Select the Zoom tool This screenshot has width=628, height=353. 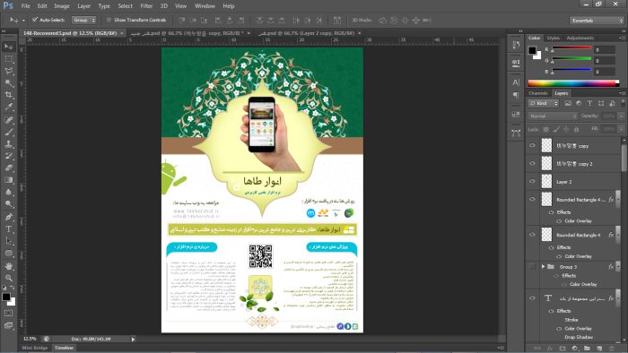coord(8,278)
